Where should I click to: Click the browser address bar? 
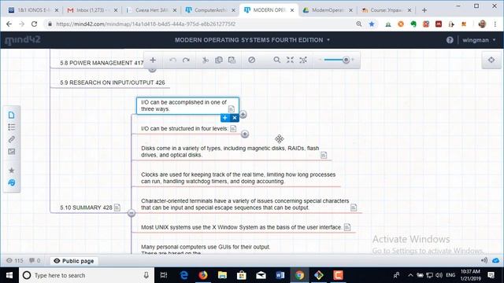(202, 24)
